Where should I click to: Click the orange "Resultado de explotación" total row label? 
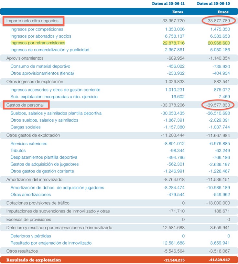tap(34, 260)
